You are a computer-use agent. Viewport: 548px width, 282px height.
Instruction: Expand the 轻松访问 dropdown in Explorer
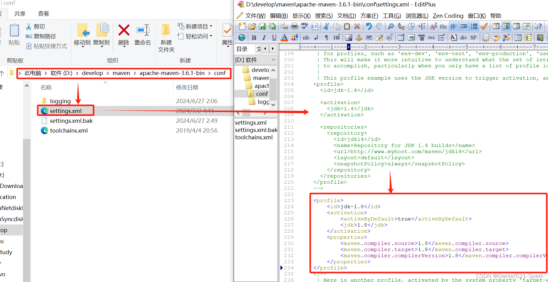211,36
